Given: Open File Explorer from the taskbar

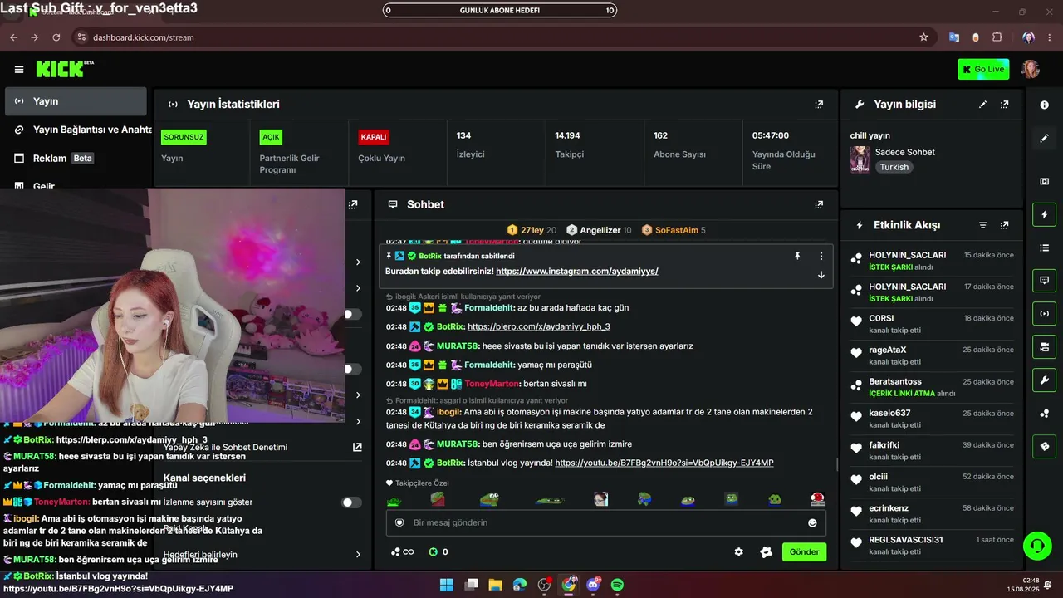Looking at the screenshot, I should 495,585.
